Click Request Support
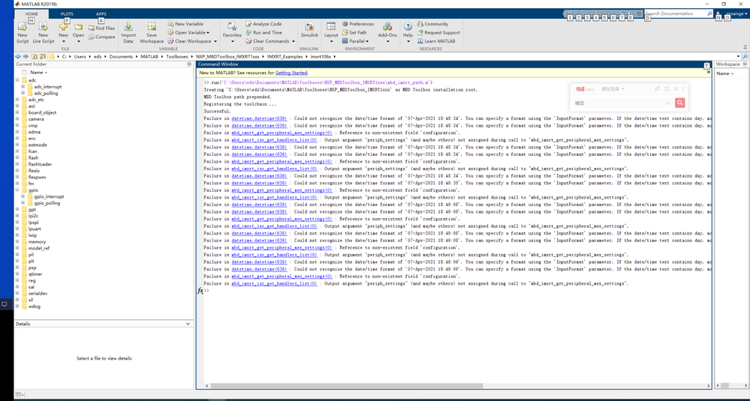Image resolution: width=750 pixels, height=401 pixels. coord(438,32)
